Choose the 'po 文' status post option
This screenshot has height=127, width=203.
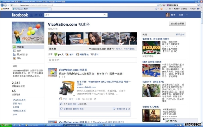pyautogui.click(x=59, y=54)
